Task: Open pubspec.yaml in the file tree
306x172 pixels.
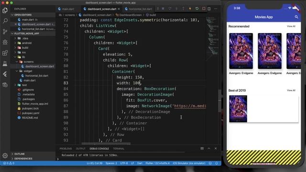Action: click(x=31, y=113)
